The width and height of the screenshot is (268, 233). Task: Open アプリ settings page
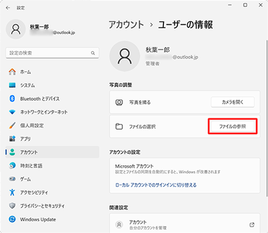point(52,139)
